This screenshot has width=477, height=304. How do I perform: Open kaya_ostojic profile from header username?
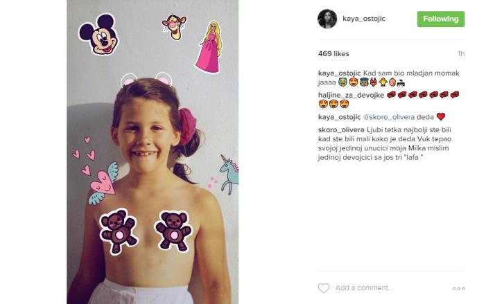coord(364,19)
